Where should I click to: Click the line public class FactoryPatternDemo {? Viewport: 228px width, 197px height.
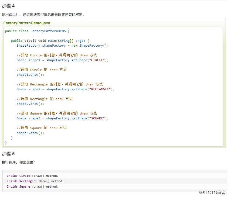[37, 31]
